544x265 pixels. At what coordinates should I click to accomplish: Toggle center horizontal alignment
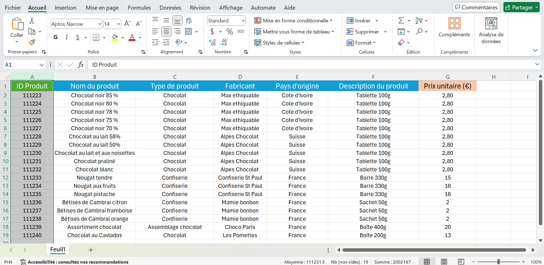pos(166,31)
